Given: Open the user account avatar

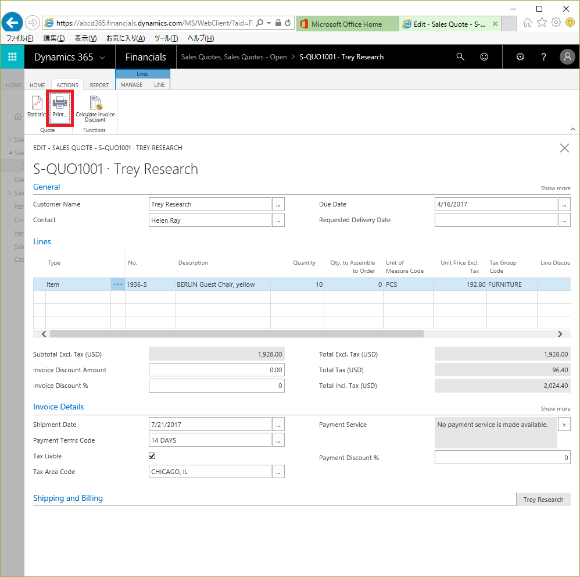Looking at the screenshot, I should pyautogui.click(x=567, y=57).
